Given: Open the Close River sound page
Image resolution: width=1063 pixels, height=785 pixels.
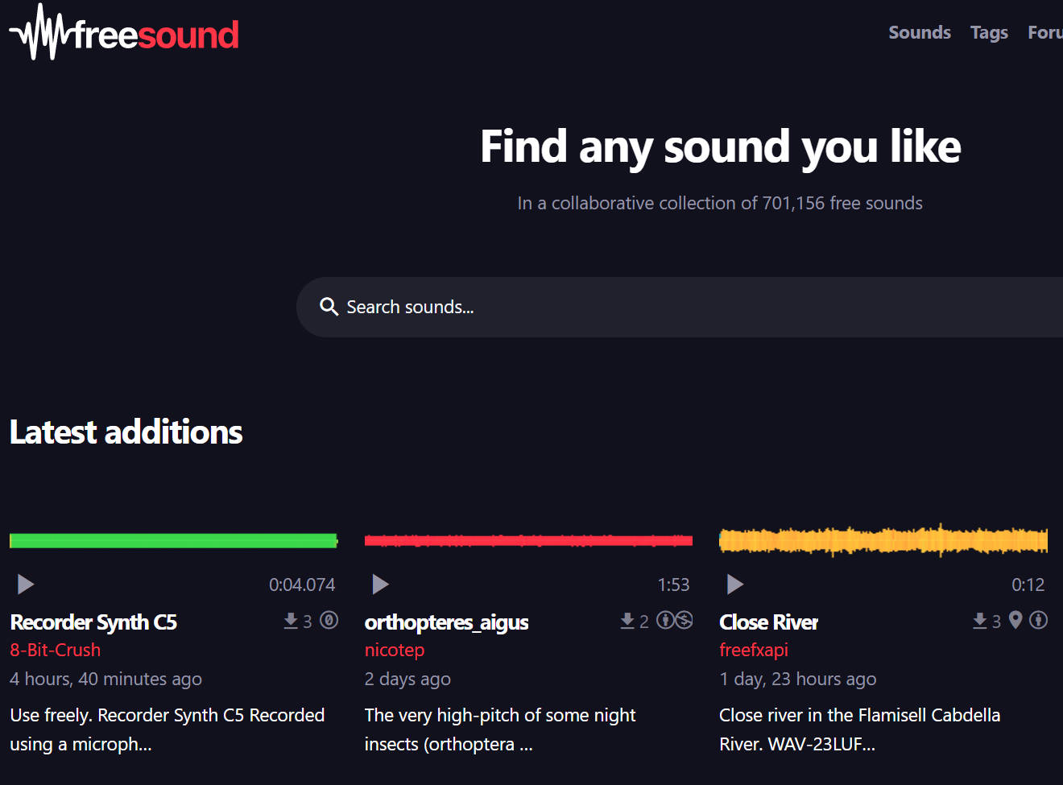Looking at the screenshot, I should point(768,622).
